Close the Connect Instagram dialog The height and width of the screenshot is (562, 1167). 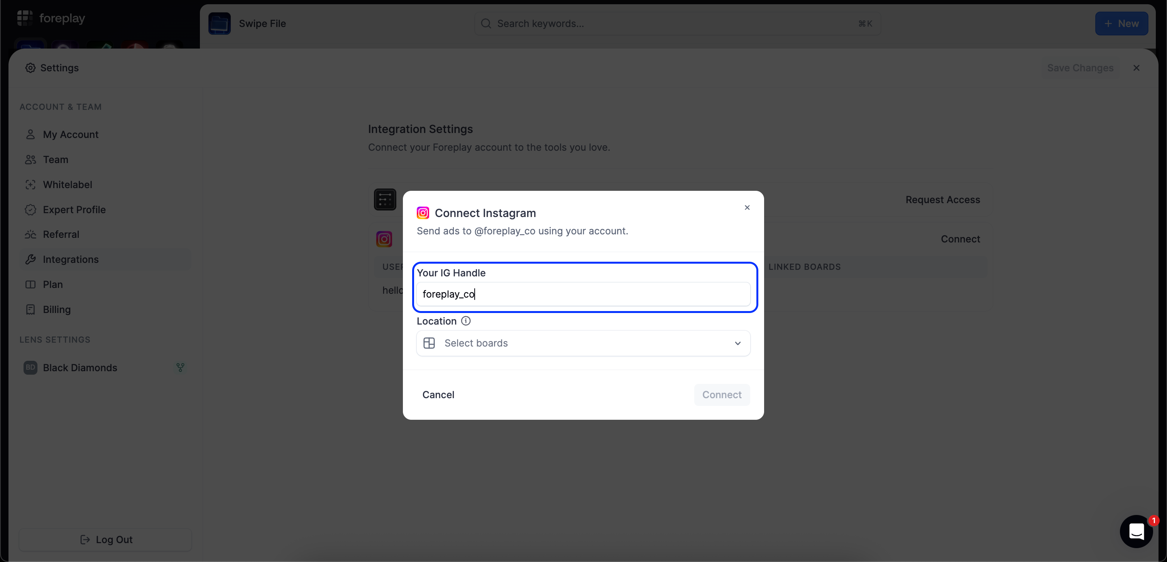[747, 207]
